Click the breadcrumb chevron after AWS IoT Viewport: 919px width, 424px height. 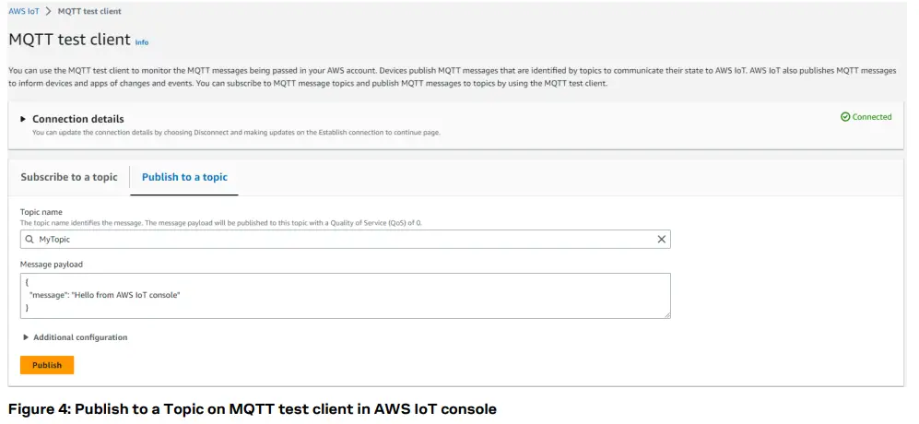pyautogui.click(x=49, y=11)
